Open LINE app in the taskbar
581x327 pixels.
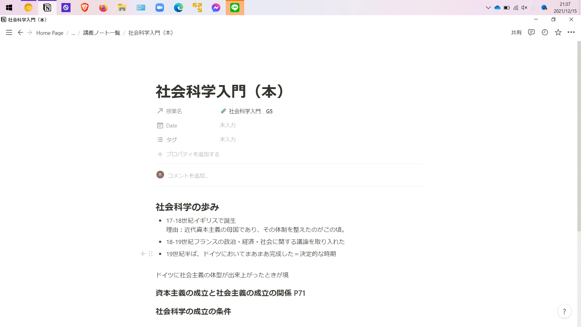pos(235,8)
